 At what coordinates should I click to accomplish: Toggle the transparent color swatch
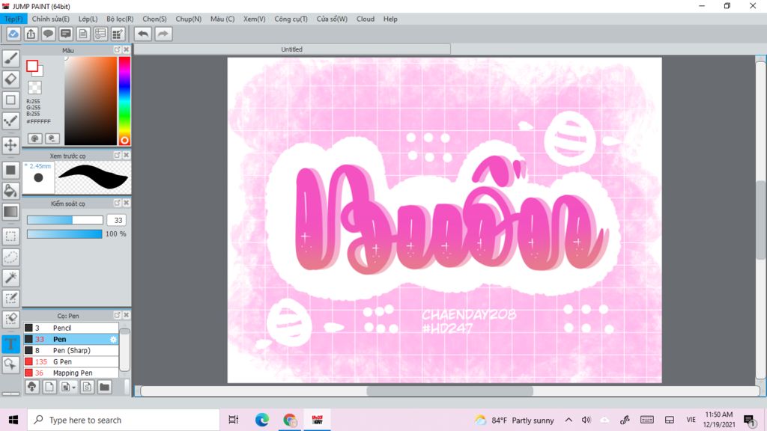[x=34, y=88]
